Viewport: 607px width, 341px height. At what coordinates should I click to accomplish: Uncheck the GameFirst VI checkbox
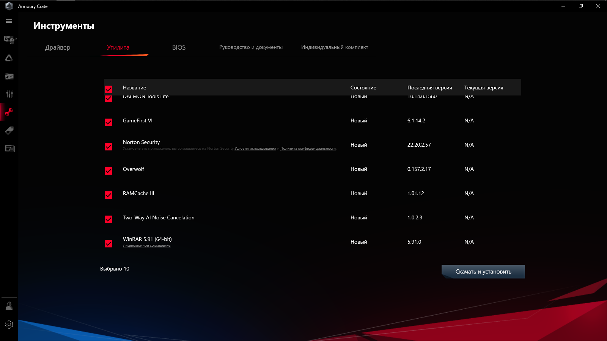[109, 122]
